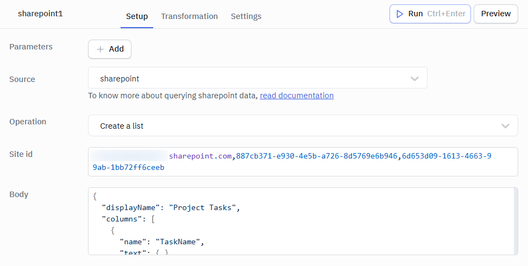Click the Body editor vertical scrollbar

pos(516,221)
